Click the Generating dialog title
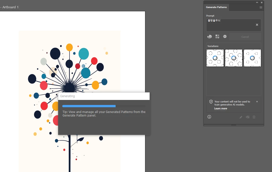Image resolution: width=272 pixels, height=172 pixels. pos(67,96)
